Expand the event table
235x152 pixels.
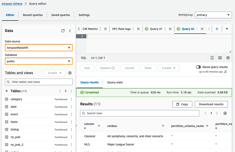[7, 114]
